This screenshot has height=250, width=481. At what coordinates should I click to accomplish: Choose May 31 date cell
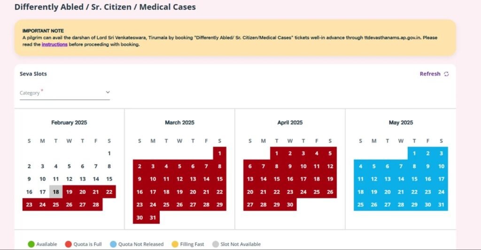click(x=441, y=205)
